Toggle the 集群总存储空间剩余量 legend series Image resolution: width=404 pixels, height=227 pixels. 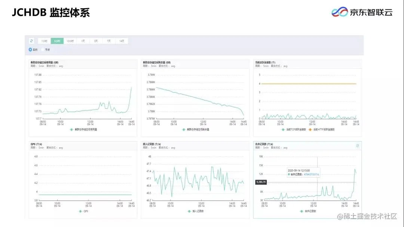[196, 130]
